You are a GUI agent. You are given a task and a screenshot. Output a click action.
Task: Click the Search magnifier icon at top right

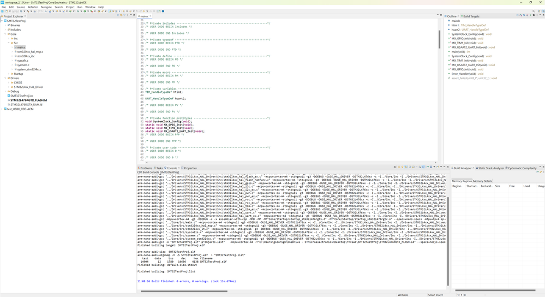click(534, 11)
